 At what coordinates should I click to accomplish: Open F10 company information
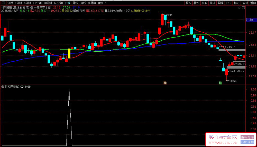[229, 3]
